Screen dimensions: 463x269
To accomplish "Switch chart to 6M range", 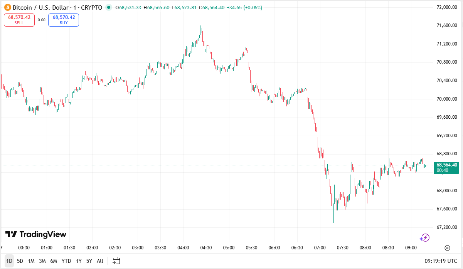I will [54, 261].
